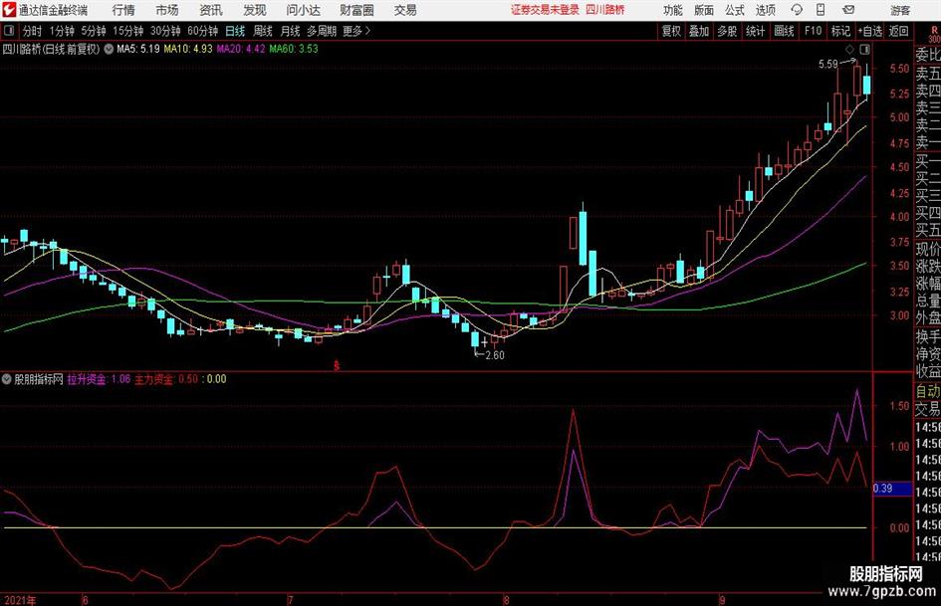Click the MA20: 4.42 label
The height and width of the screenshot is (606, 941).
[241, 49]
